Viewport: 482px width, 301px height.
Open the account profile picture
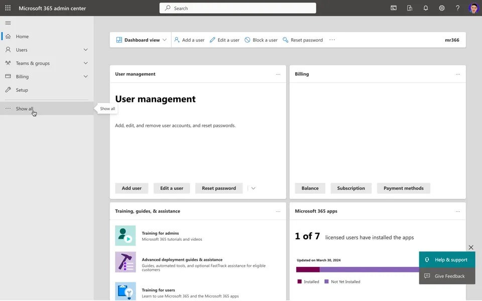pos(473,8)
